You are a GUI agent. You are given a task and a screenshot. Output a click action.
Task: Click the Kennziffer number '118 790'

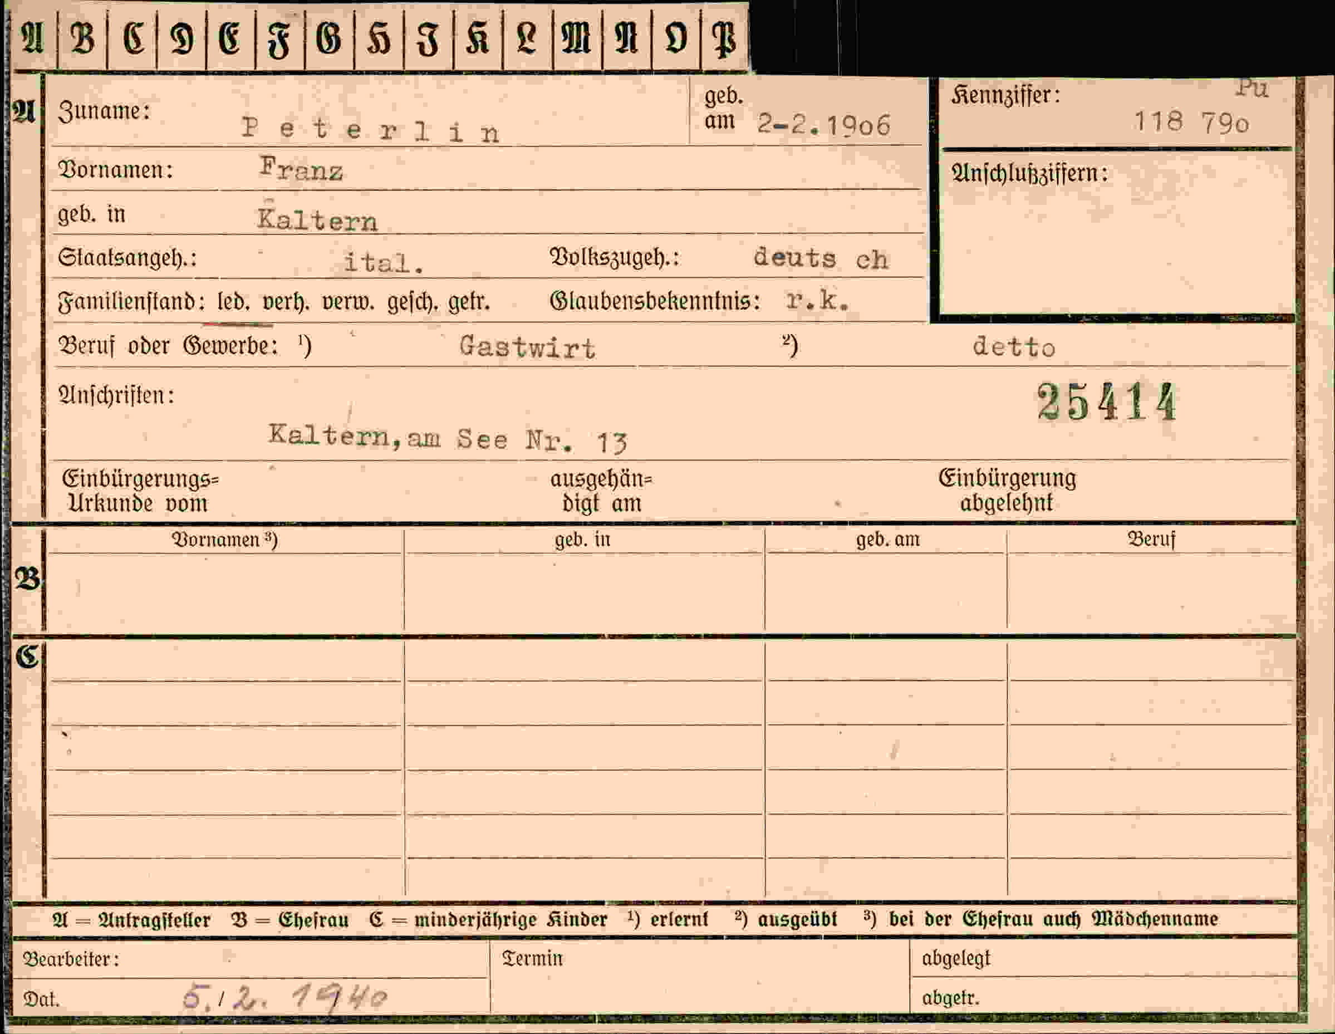[1191, 122]
